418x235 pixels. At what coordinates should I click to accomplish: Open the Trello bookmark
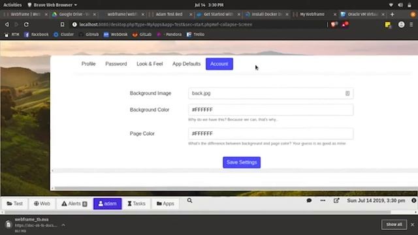[195, 35]
